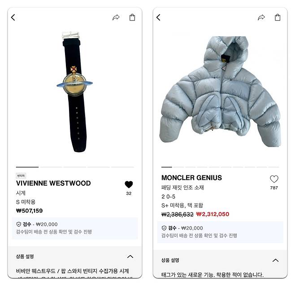The image size is (295, 286).
Task: Share the Moncler Genius jacket listing
Action: click(x=261, y=17)
